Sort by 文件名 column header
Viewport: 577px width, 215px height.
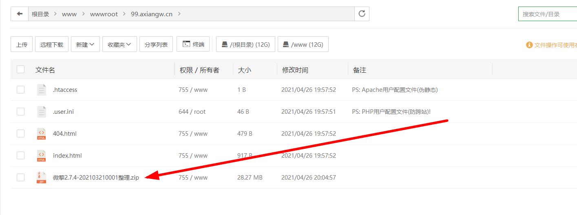click(45, 70)
